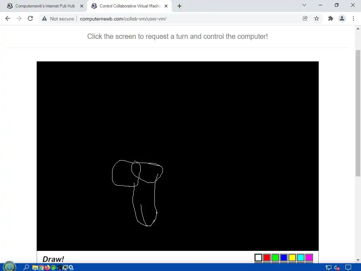The width and height of the screenshot is (361, 271).
Task: Pick the blue color swatch
Action: click(x=284, y=257)
